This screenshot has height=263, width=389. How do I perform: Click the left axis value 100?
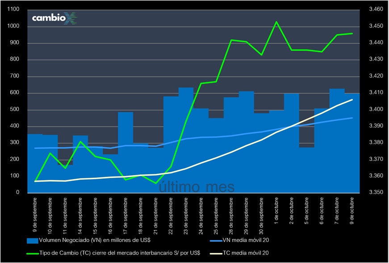click(15, 176)
